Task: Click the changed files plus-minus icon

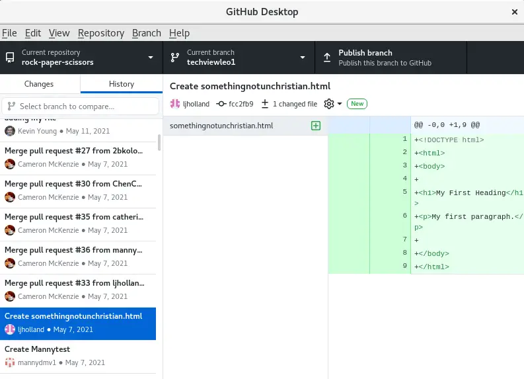Action: [x=265, y=104]
